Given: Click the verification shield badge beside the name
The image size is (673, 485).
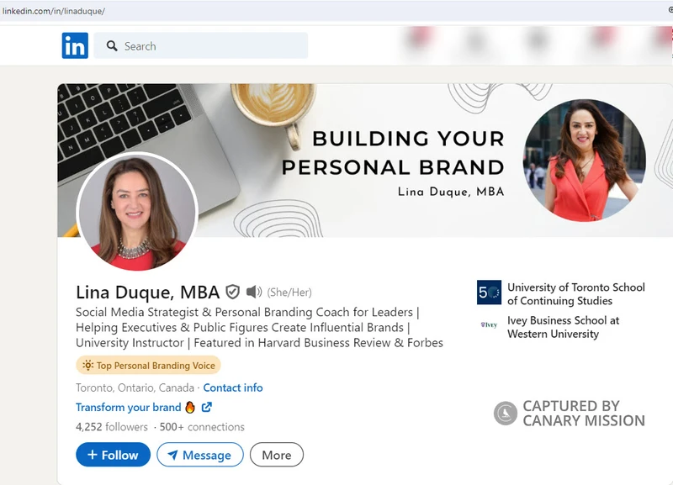Looking at the screenshot, I should click(233, 292).
